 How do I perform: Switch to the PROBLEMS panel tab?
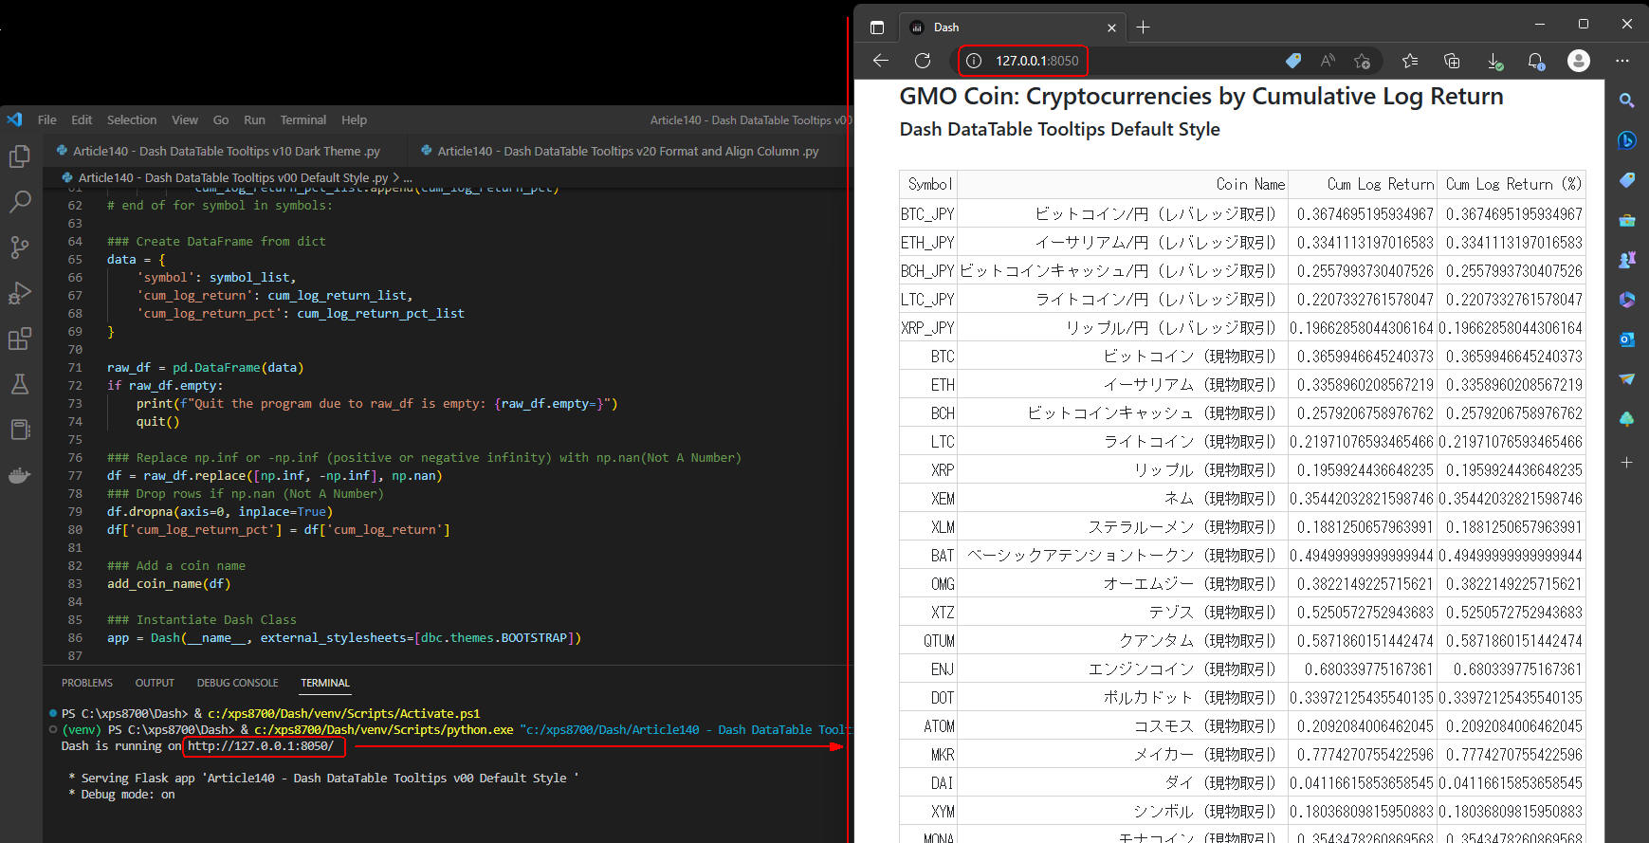87,683
